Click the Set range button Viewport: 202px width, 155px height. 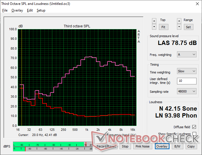click(x=188, y=27)
